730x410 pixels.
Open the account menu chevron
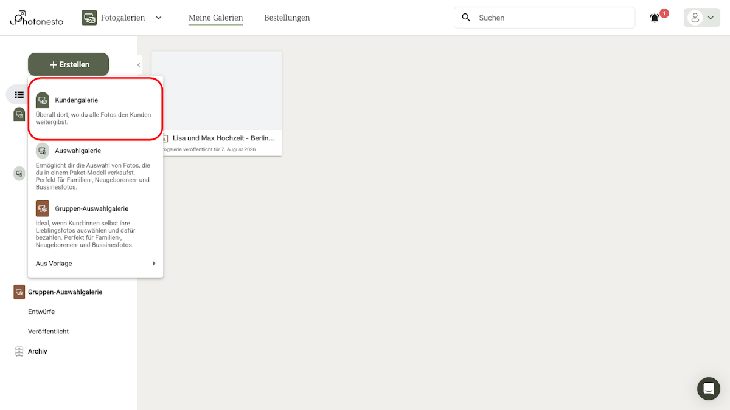coord(709,18)
